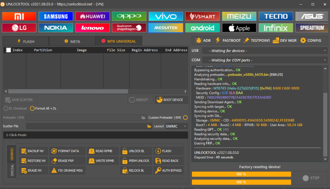The width and height of the screenshot is (330, 189).
Task: Click Save Scatter
Action: coord(20,100)
